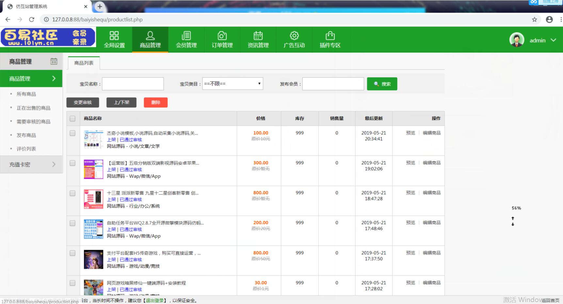
Task: Check the 杰奇小说模板 product row checkbox
Action: pos(72,133)
